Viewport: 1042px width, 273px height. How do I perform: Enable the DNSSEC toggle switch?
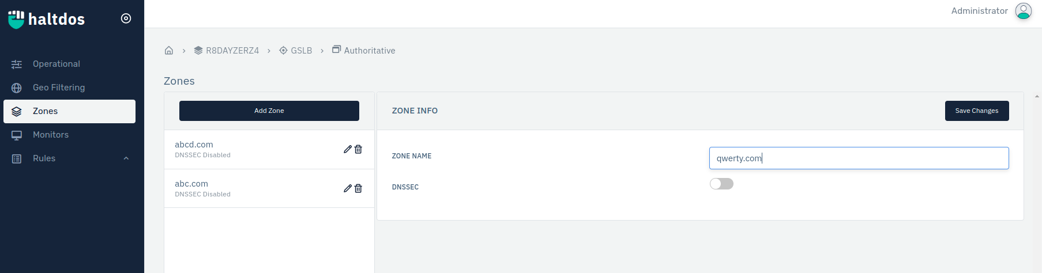721,184
